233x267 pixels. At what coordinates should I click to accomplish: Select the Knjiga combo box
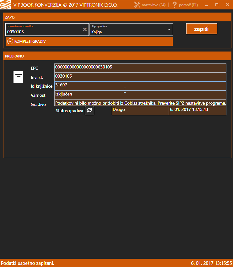pyautogui.click(x=129, y=32)
